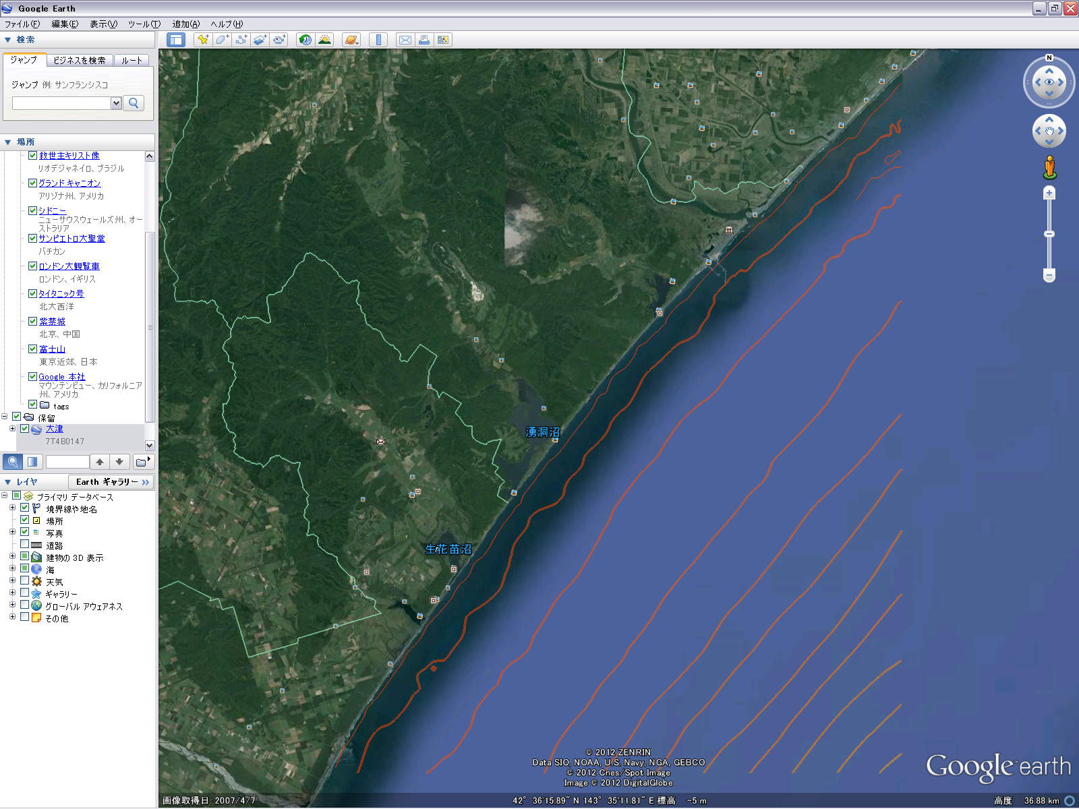The width and height of the screenshot is (1079, 809).
Task: Click the print toolbar icon
Action: pos(424,40)
